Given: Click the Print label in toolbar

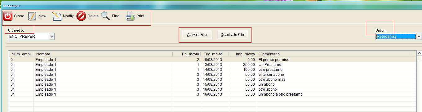Looking at the screenshot, I should (x=140, y=16).
